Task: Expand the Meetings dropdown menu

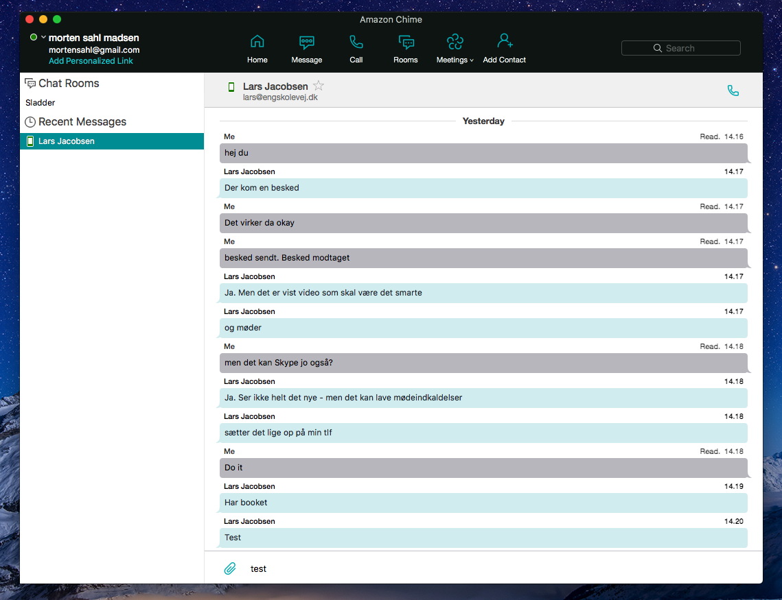Action: pos(455,48)
